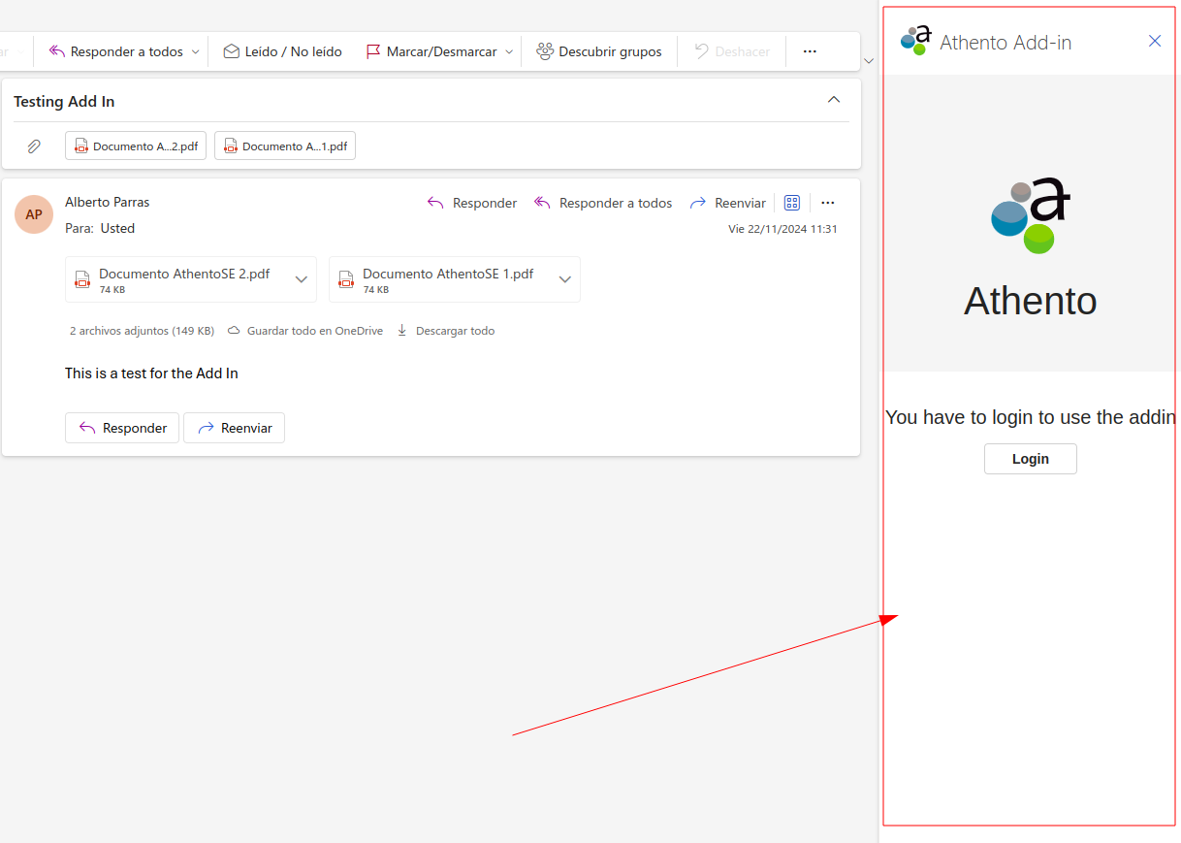Collapse the Testing Add In header
Image resolution: width=1181 pixels, height=843 pixels.
(834, 100)
